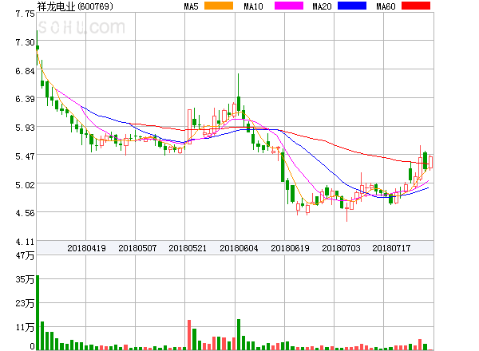Click the 20180717 date label

(391, 248)
